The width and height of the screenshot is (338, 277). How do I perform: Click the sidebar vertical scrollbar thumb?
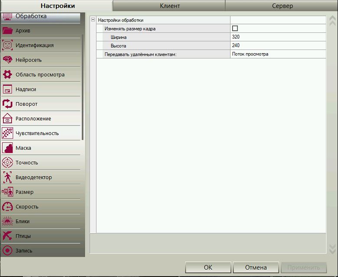point(82,87)
